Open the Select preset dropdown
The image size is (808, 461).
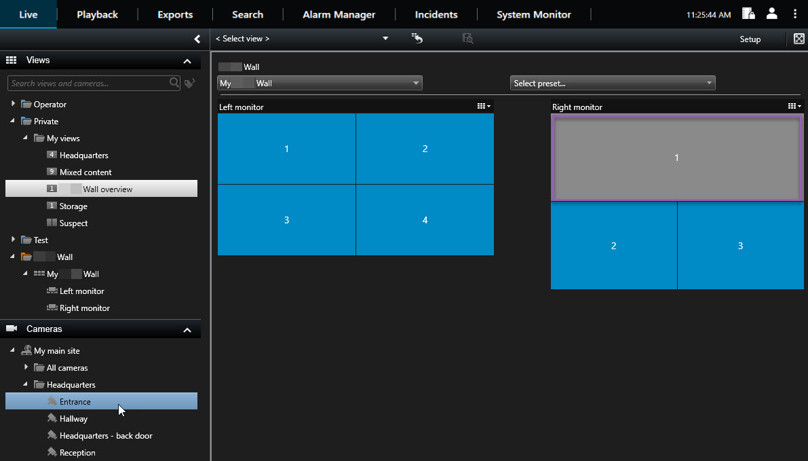[612, 83]
